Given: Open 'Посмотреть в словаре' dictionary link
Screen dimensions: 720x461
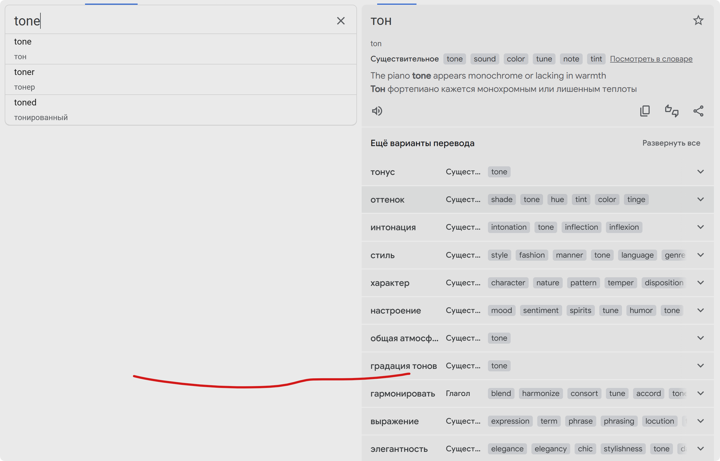Looking at the screenshot, I should [651, 59].
